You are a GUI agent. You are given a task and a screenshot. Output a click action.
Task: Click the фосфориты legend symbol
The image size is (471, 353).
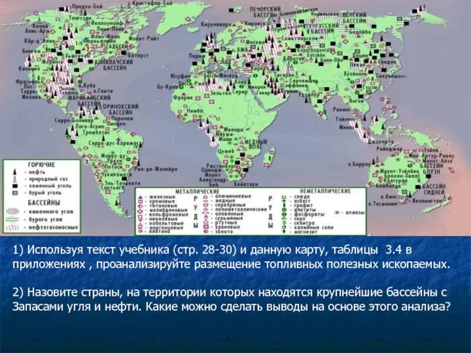[284, 214]
